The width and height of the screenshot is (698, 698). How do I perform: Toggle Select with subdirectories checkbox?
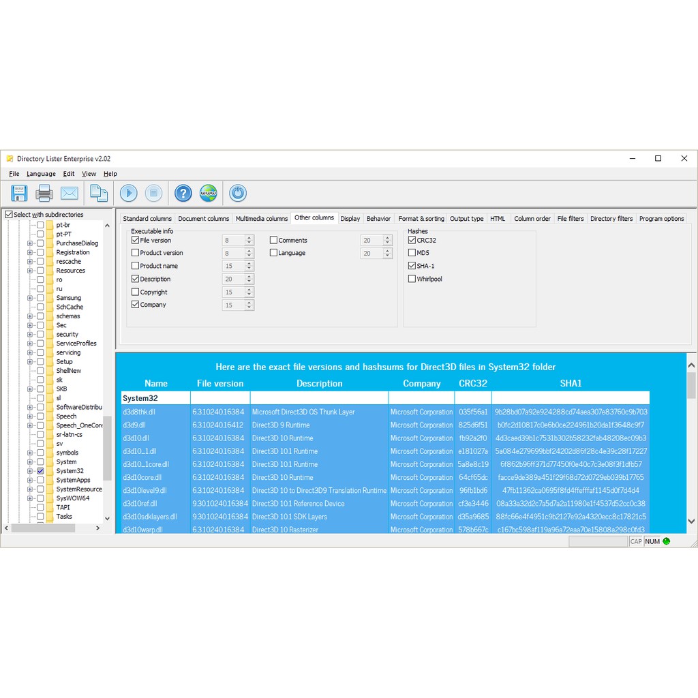click(9, 215)
